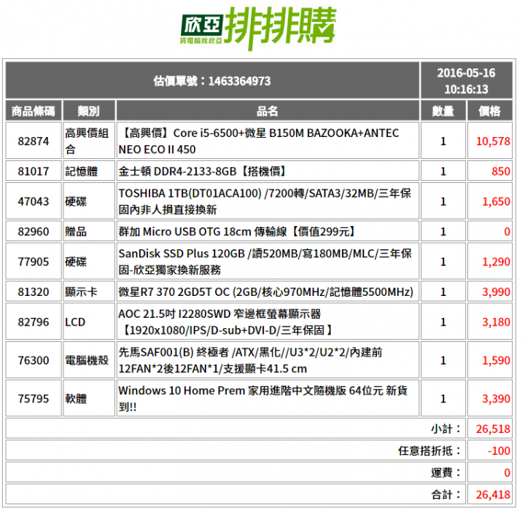Click the 任意搭折抵 label
This screenshot has width=525, height=511.
click(430, 450)
